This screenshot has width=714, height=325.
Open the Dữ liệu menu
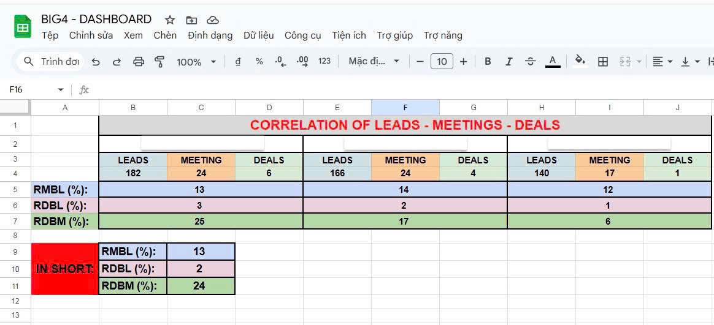tap(259, 35)
